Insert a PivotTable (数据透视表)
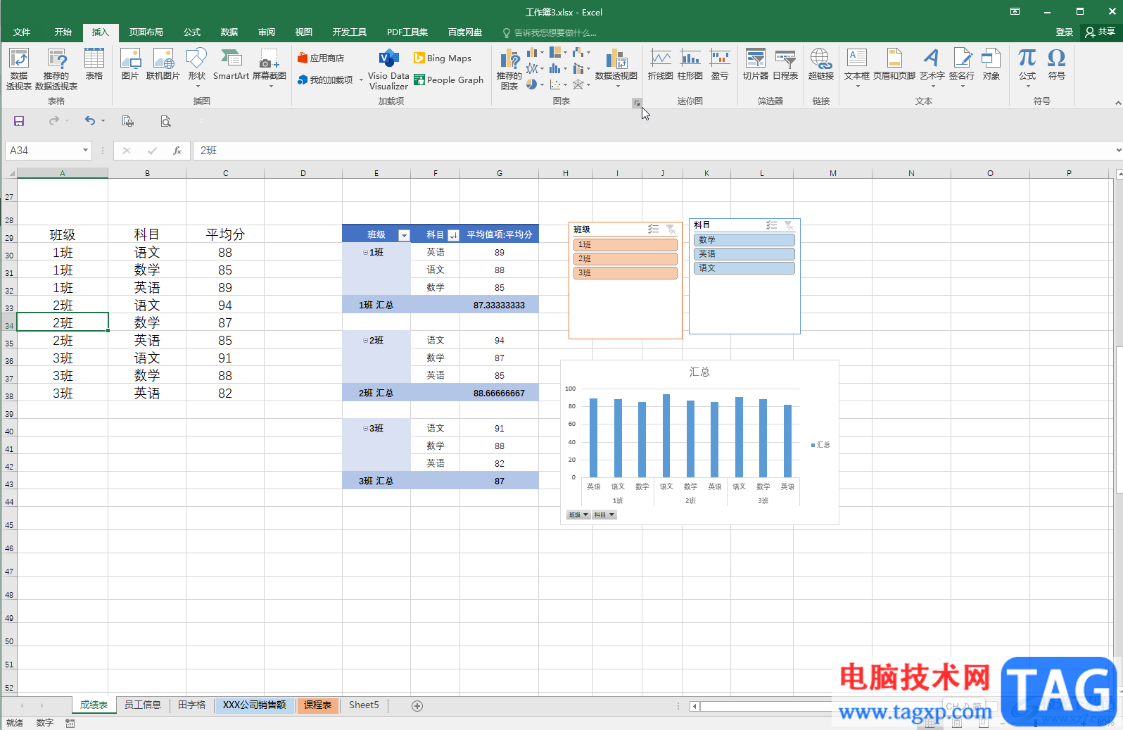The height and width of the screenshot is (730, 1123). pyautogui.click(x=19, y=69)
